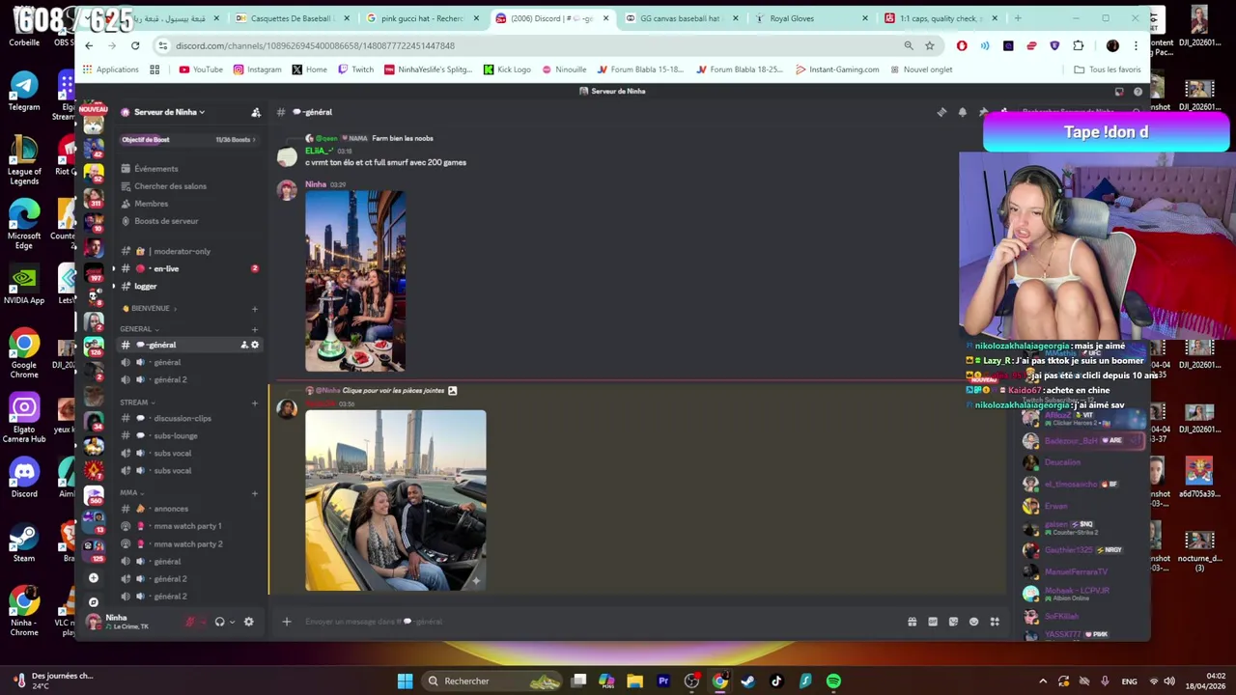
Task: Open Spotify from the taskbar
Action: 833,681
